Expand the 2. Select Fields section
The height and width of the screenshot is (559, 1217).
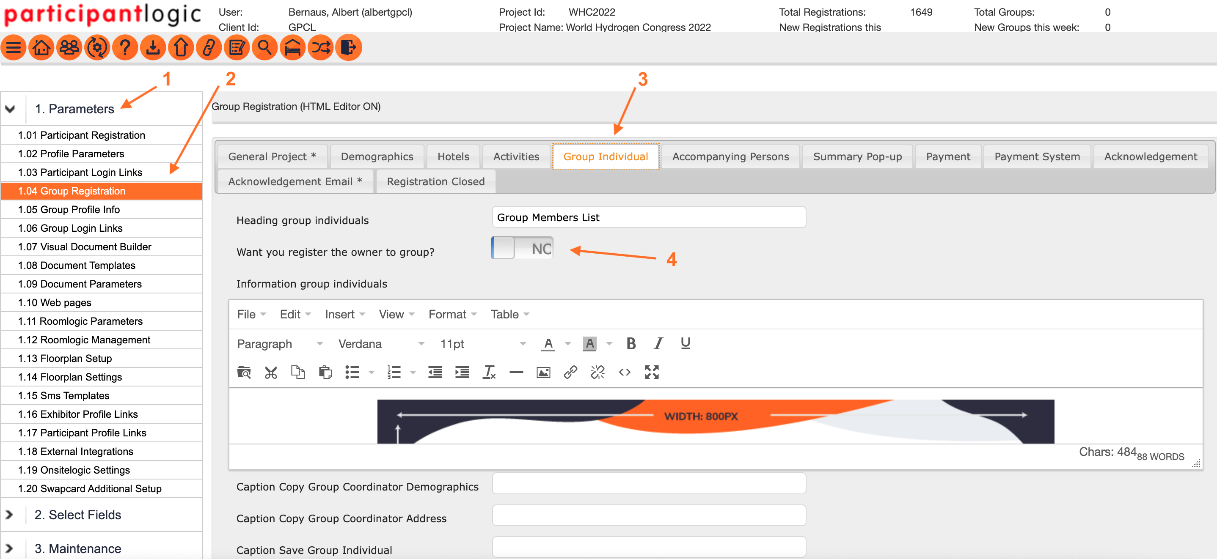pyautogui.click(x=77, y=515)
